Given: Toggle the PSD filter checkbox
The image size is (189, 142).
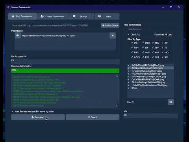Looking at the screenshot, I should 143,57.
